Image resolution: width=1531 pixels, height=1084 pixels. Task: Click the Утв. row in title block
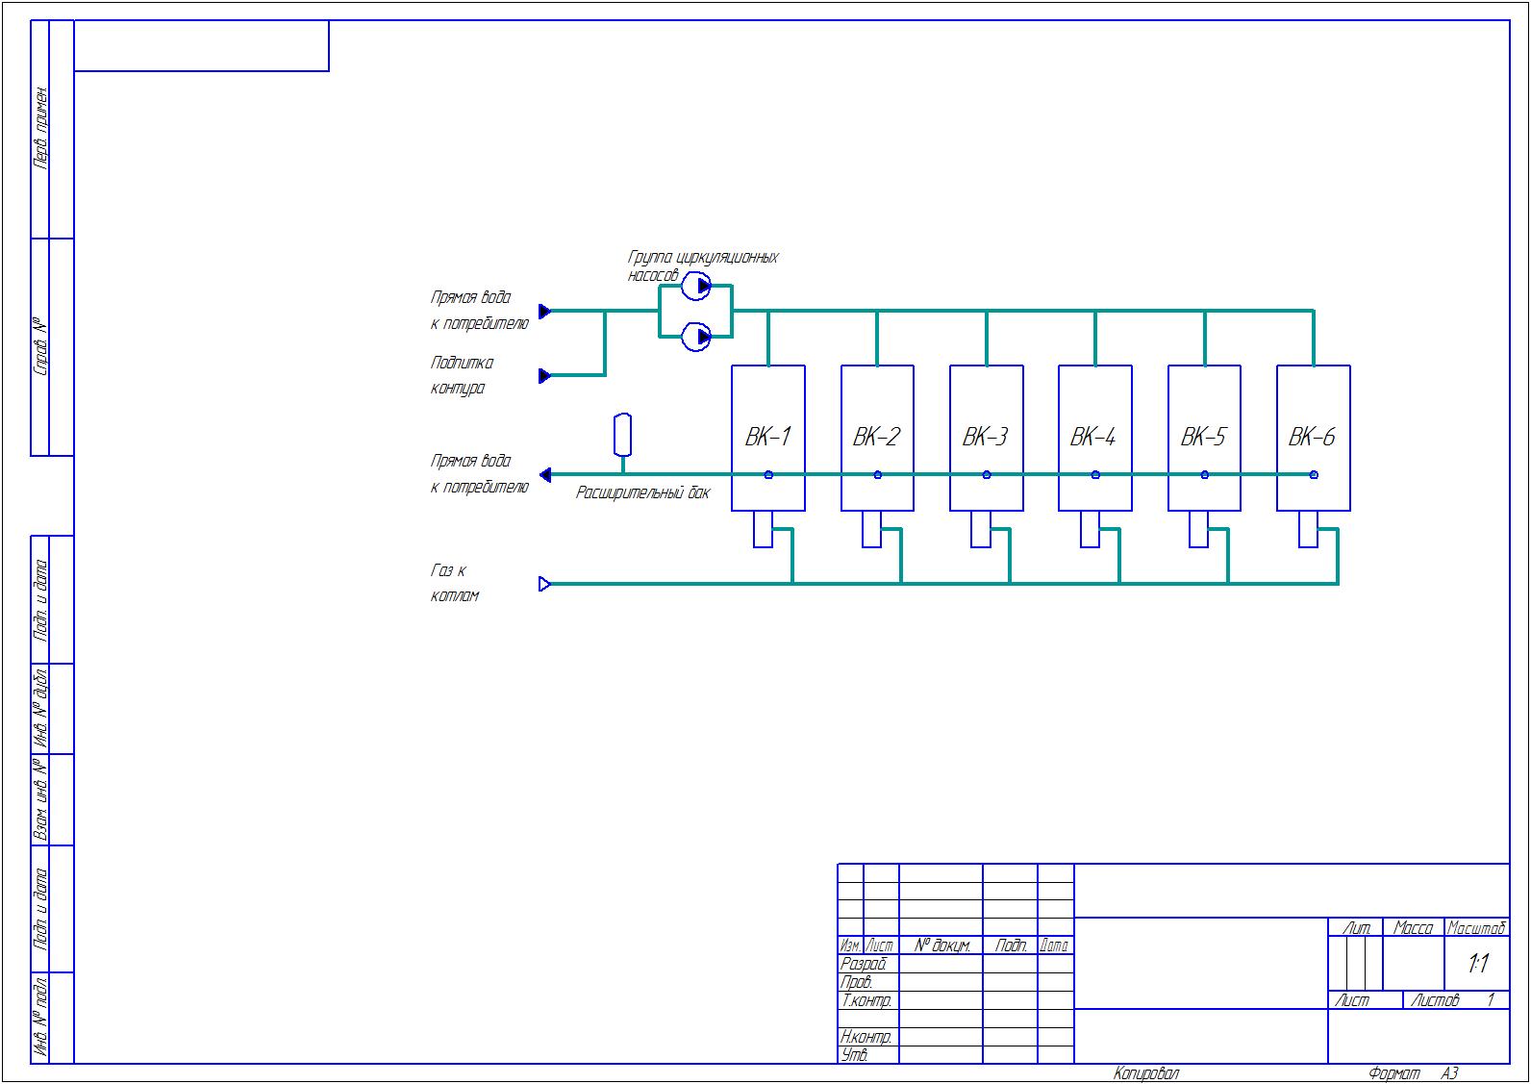tap(856, 1055)
